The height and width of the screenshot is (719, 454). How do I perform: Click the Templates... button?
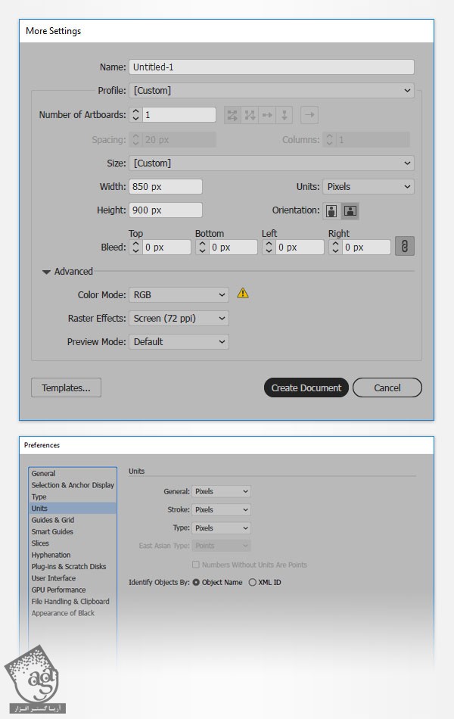tap(66, 388)
